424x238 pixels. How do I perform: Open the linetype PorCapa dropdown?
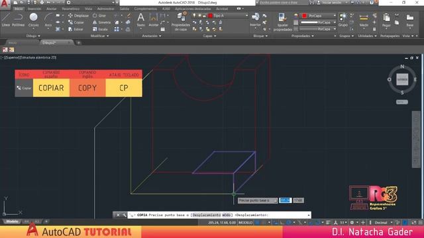tap(319, 29)
